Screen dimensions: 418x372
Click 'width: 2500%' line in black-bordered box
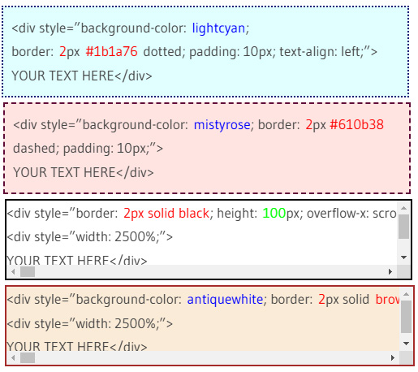(x=89, y=237)
